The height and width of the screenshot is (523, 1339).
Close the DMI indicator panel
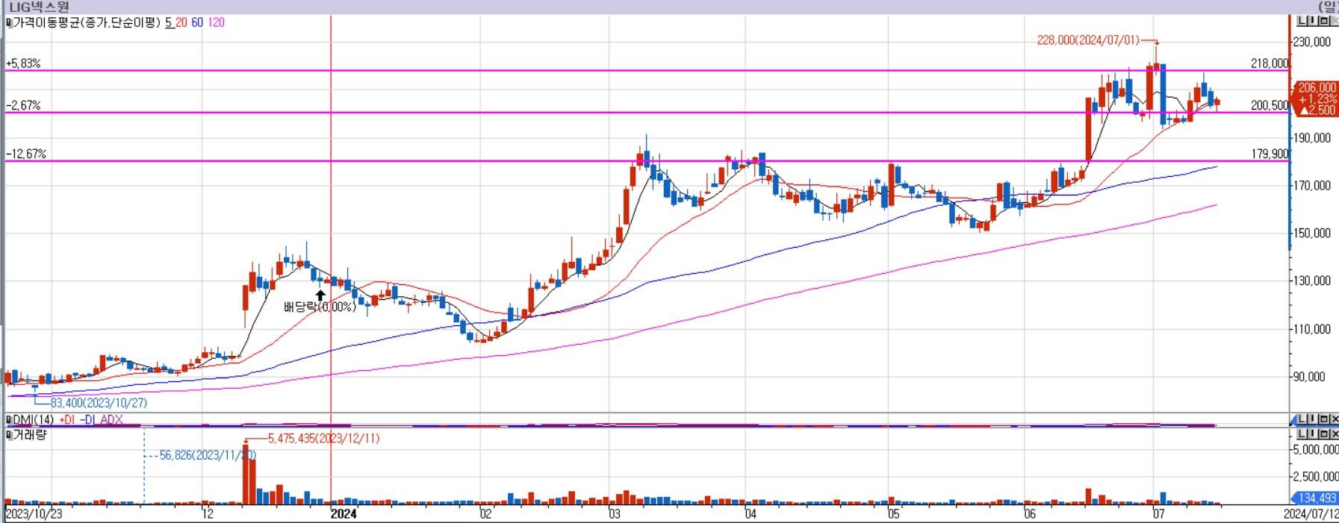point(1334,419)
